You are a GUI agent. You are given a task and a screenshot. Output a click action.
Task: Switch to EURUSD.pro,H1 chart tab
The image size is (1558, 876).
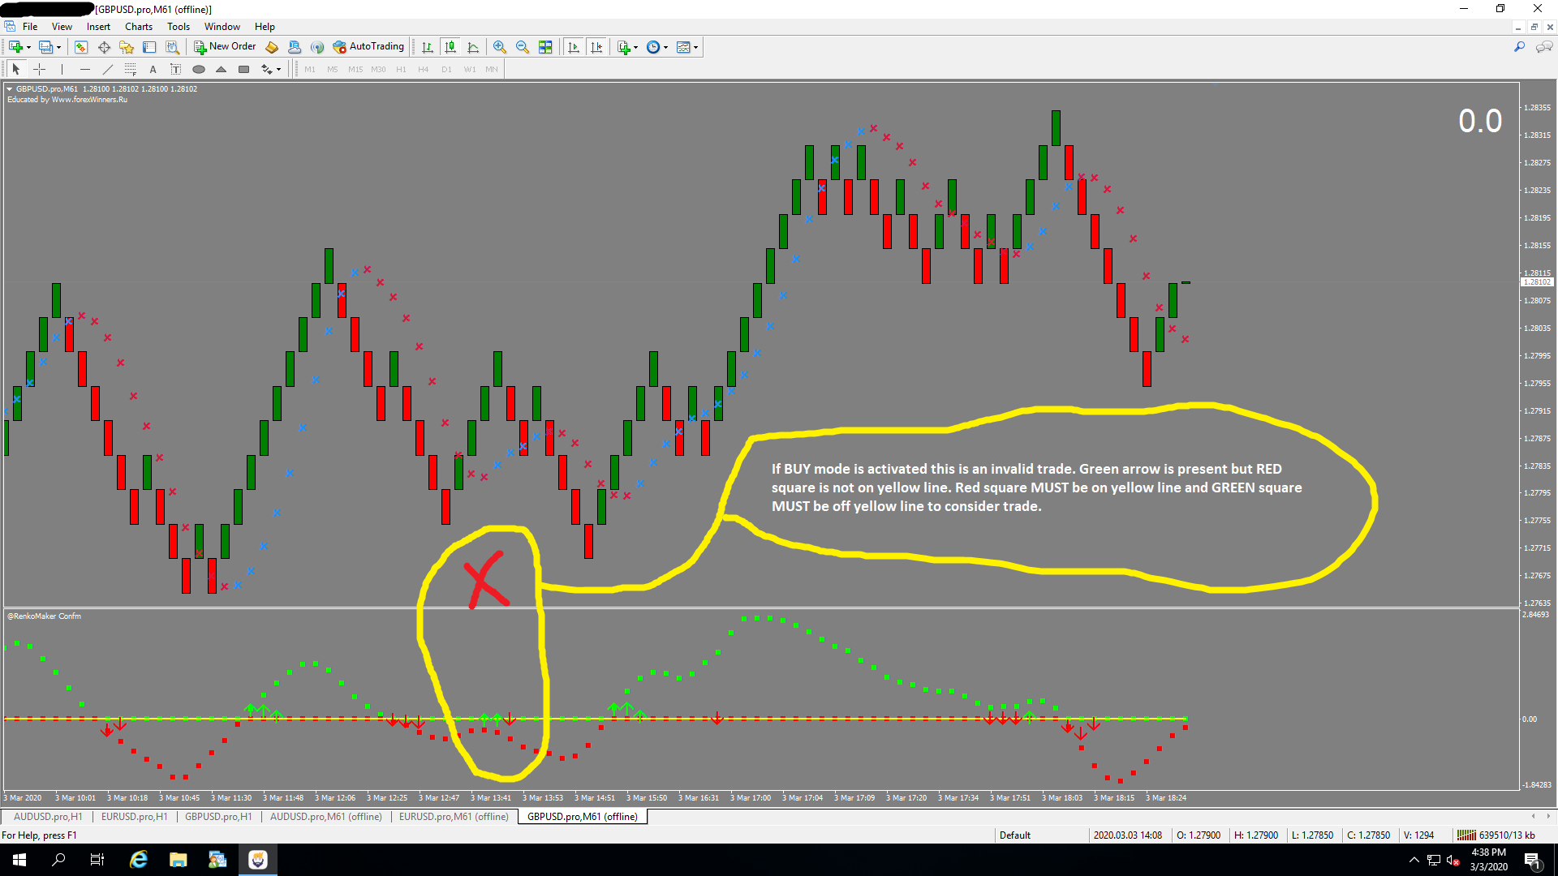point(135,817)
